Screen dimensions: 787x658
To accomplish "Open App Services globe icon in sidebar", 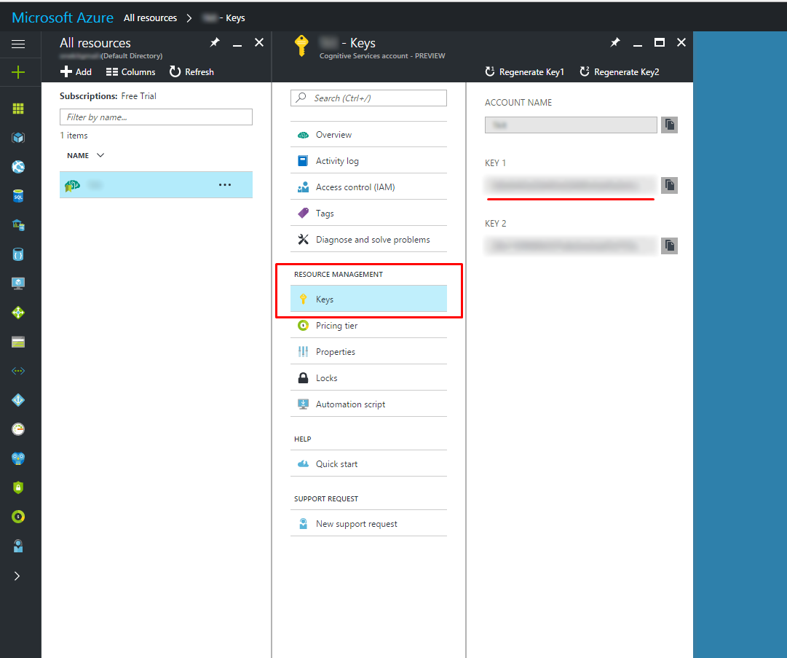I will pyautogui.click(x=18, y=167).
